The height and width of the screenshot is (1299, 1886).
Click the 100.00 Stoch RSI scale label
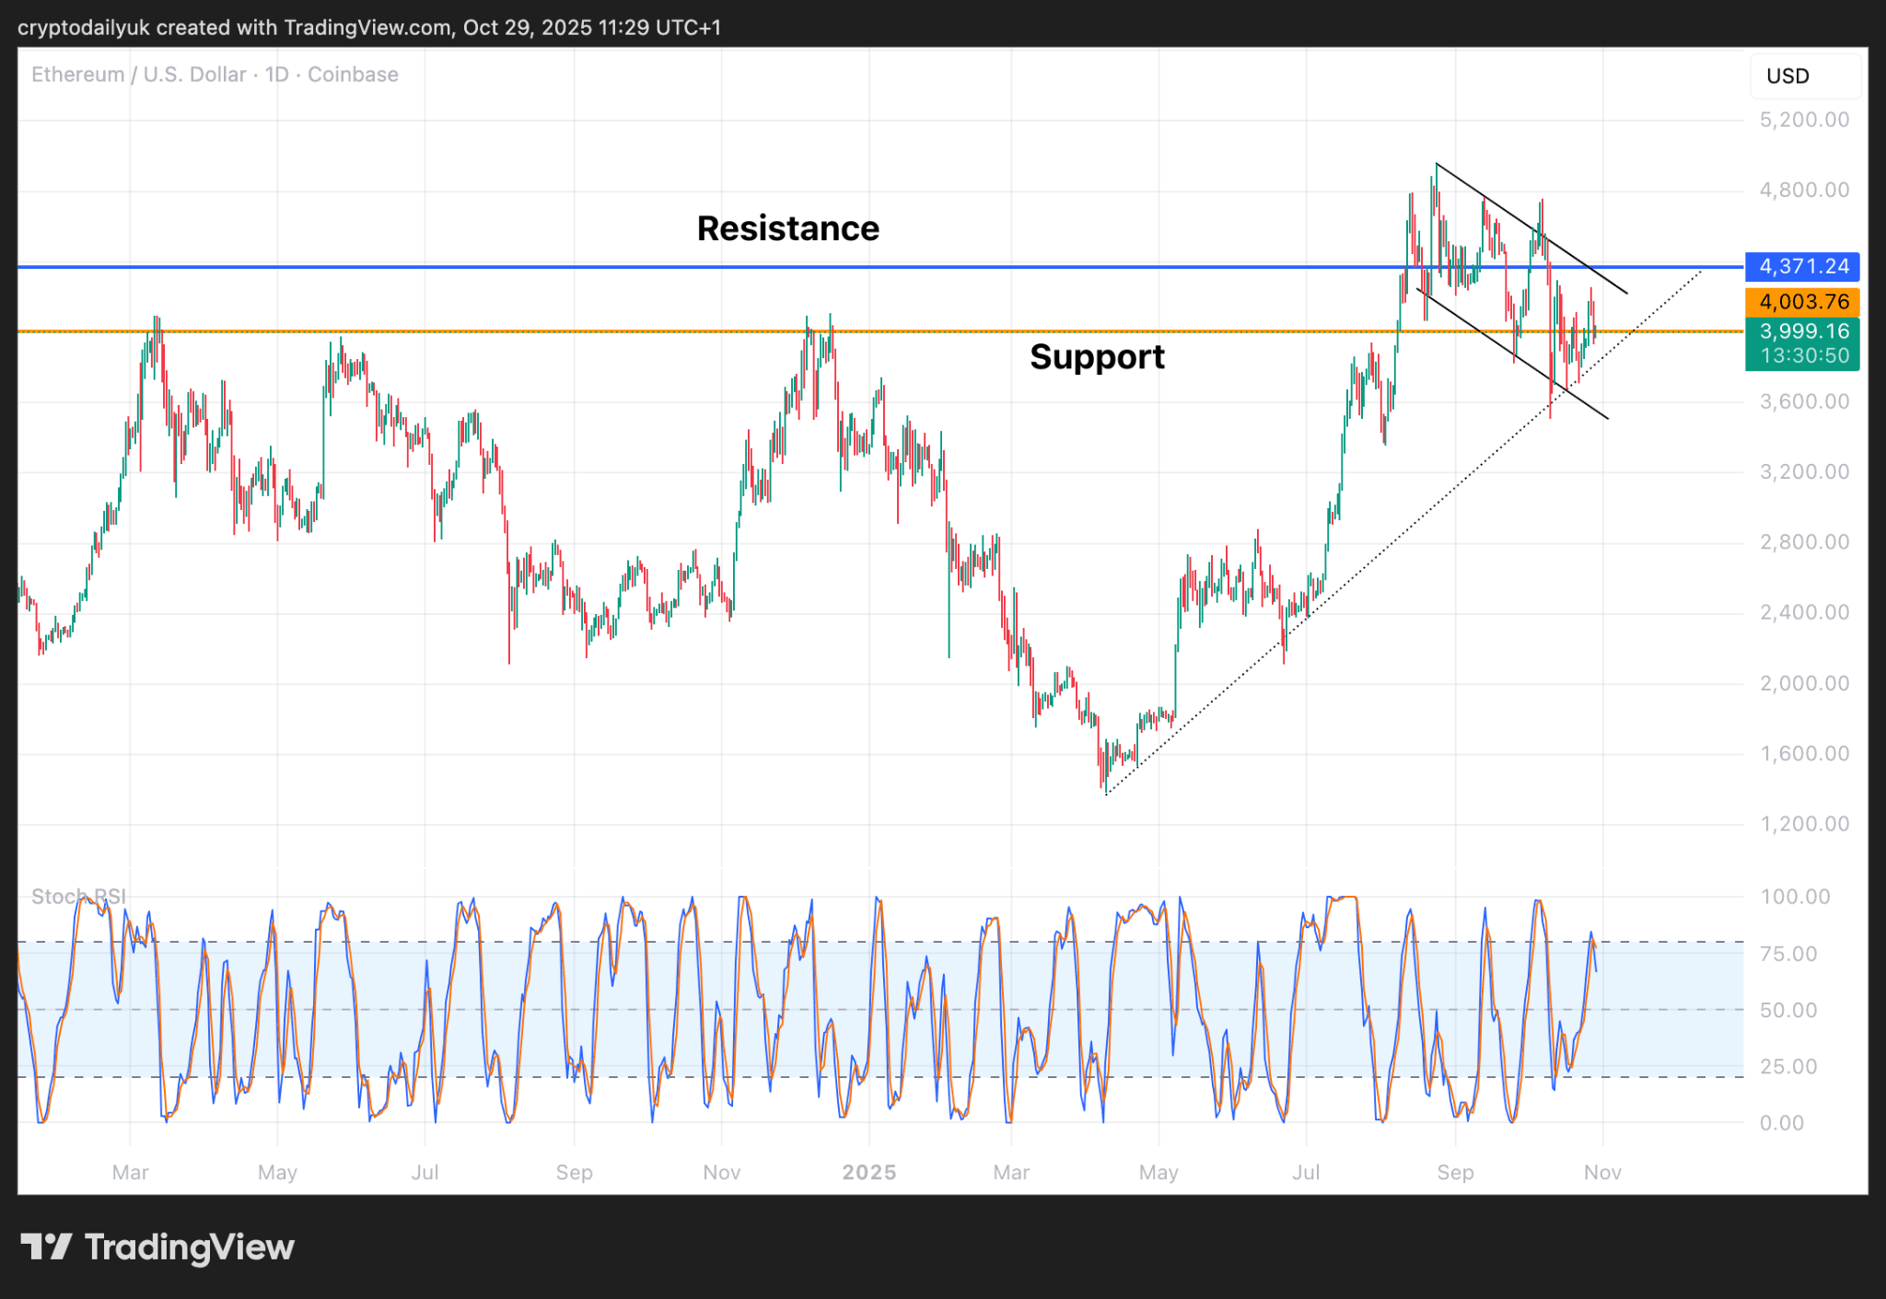point(1794,897)
